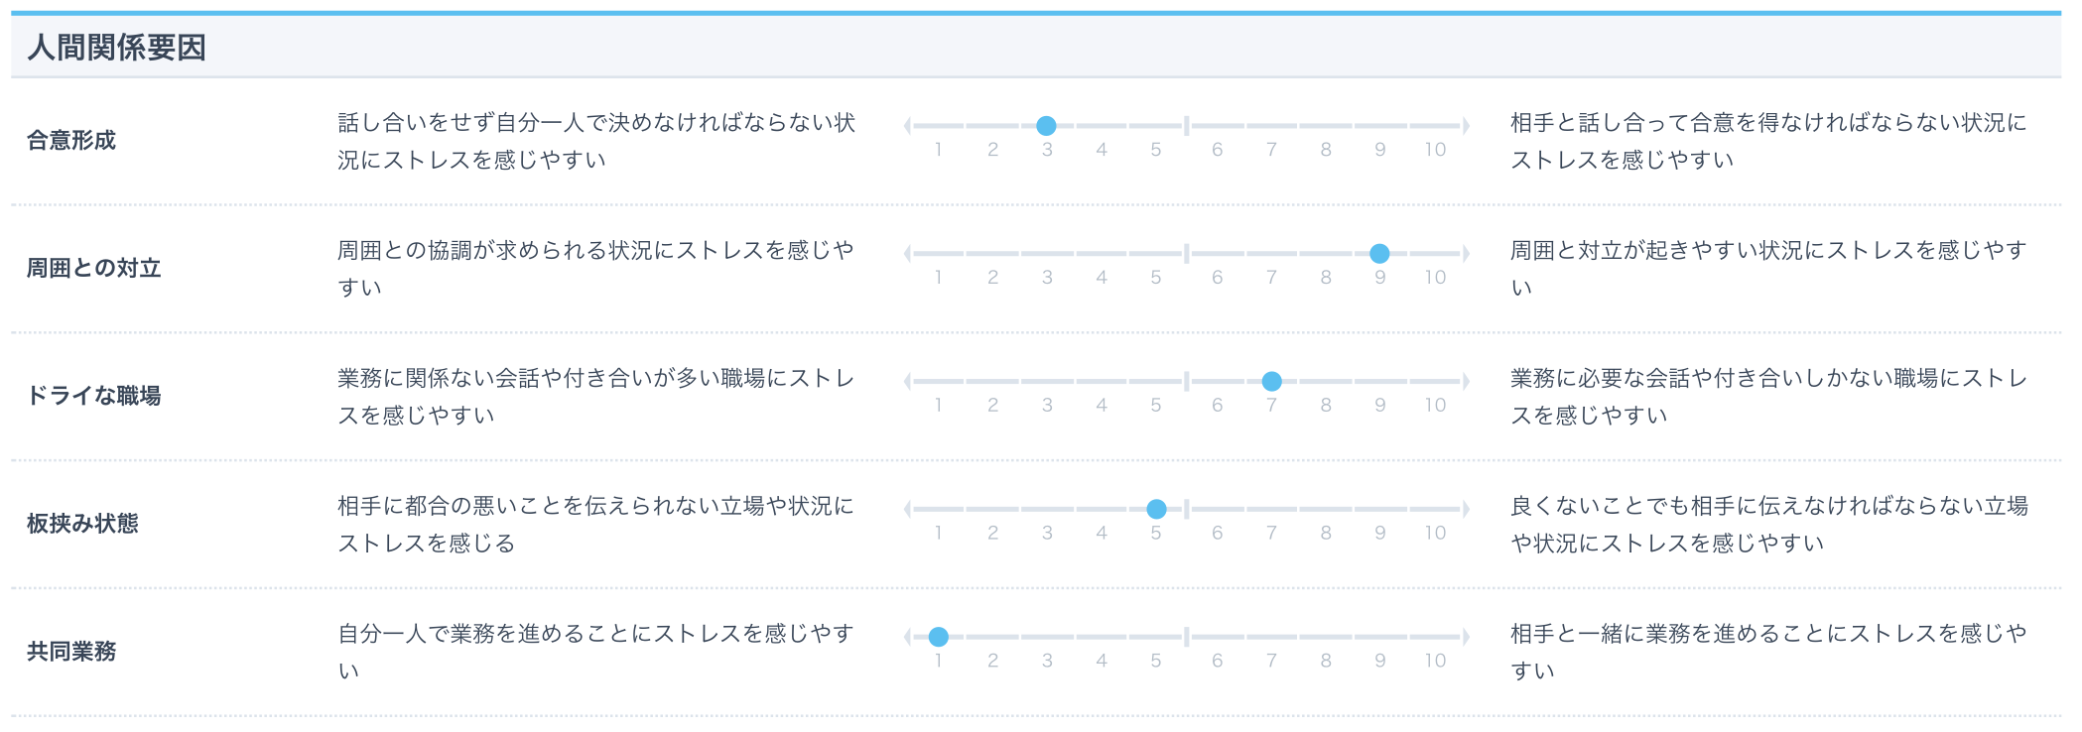Click the 合意形成 row label
This screenshot has height=732, width=2082.
[71, 141]
